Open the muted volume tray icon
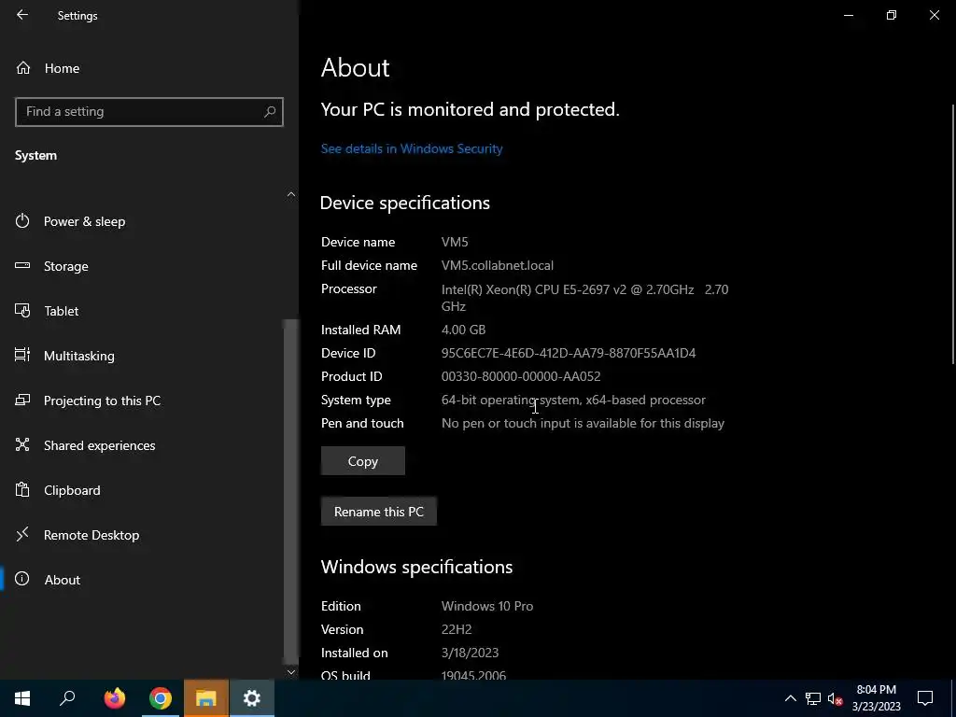Image resolution: width=956 pixels, height=717 pixels. click(836, 698)
